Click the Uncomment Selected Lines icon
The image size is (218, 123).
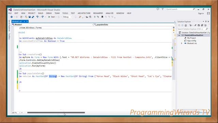(x=90, y=17)
